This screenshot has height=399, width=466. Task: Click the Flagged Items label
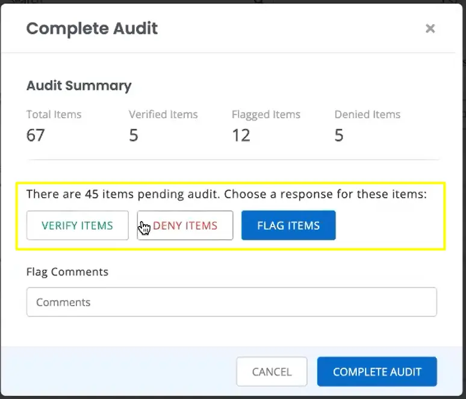pyautogui.click(x=266, y=114)
